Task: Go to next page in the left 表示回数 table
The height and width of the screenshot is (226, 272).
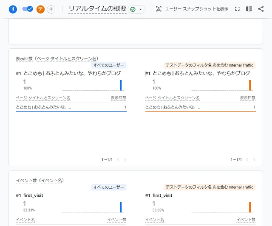Action: (x=125, y=160)
